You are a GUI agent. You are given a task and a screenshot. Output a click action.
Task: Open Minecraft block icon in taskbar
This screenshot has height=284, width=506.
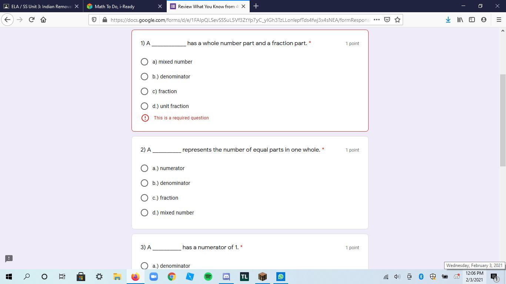262,277
